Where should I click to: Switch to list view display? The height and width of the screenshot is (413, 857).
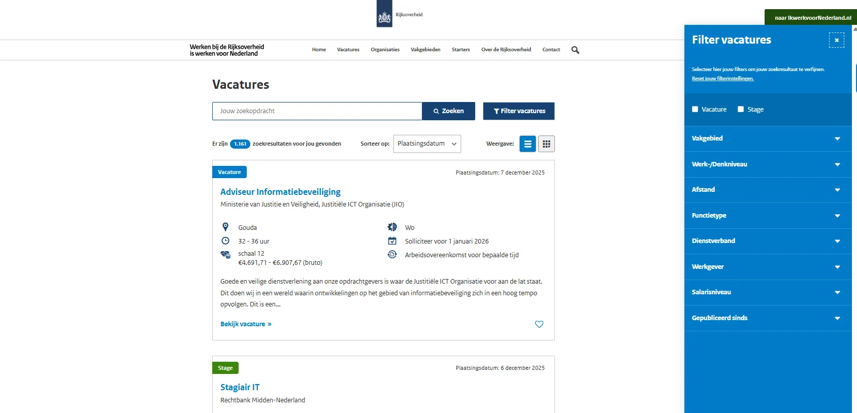pyautogui.click(x=528, y=144)
